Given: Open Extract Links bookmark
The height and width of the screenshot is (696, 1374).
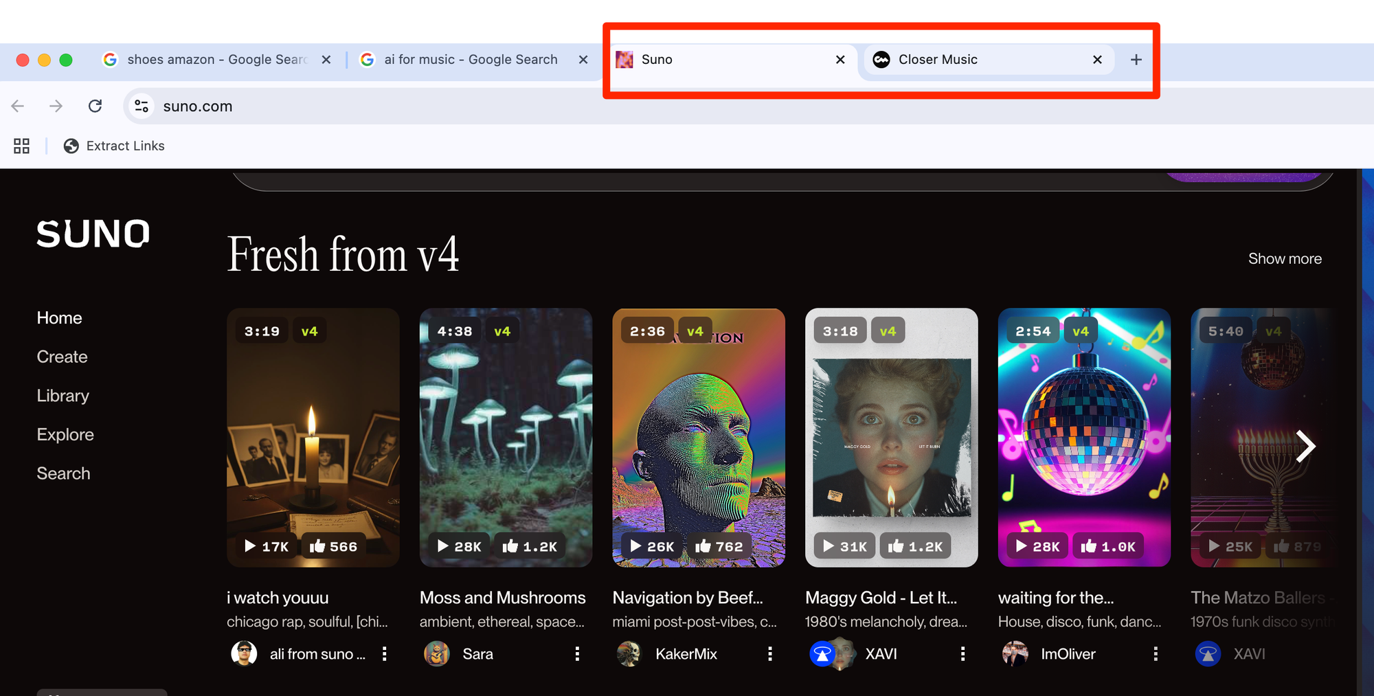Looking at the screenshot, I should [114, 146].
